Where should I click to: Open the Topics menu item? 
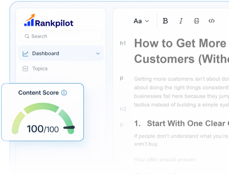pos(40,69)
